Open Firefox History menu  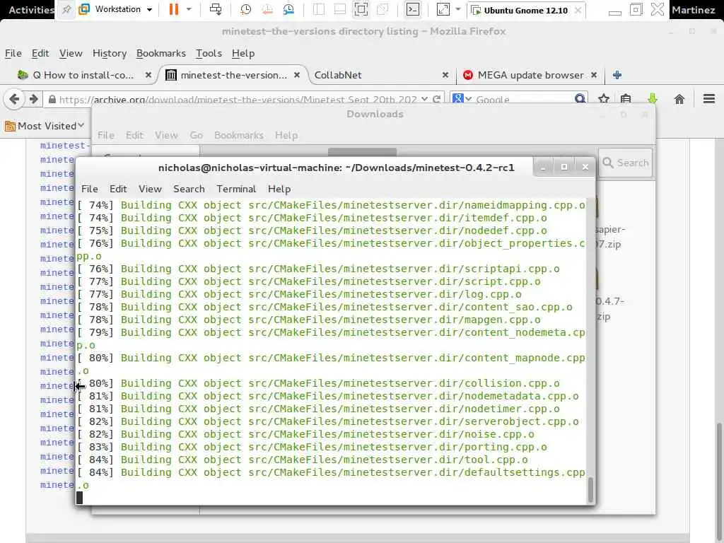coord(110,53)
